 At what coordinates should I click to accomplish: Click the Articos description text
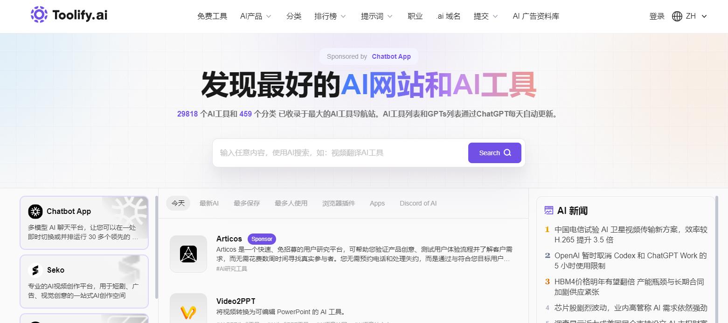pos(365,254)
